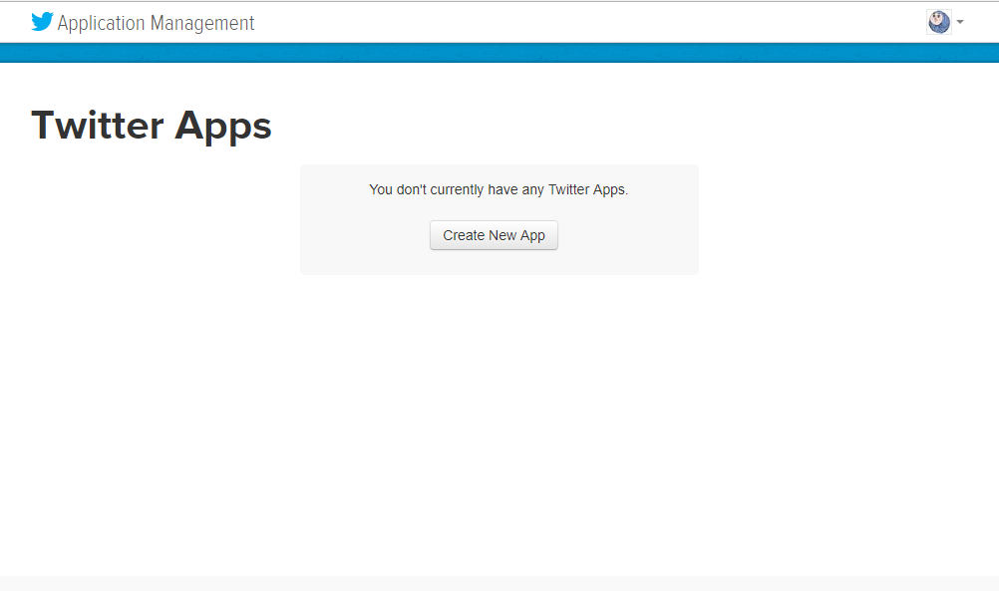Select the Twitter Apps heading
The width and height of the screenshot is (999, 591).
point(152,126)
